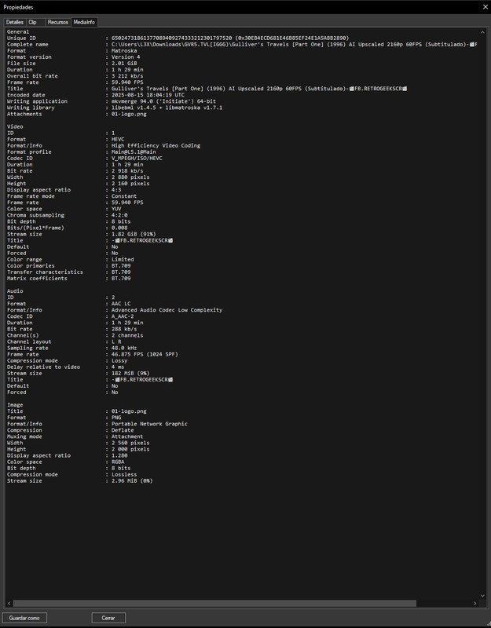Select the Recursos tab
The height and width of the screenshot is (628, 491).
pyautogui.click(x=57, y=22)
